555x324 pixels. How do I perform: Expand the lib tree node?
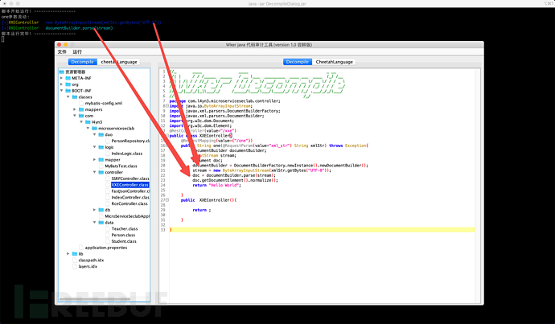coord(68,254)
